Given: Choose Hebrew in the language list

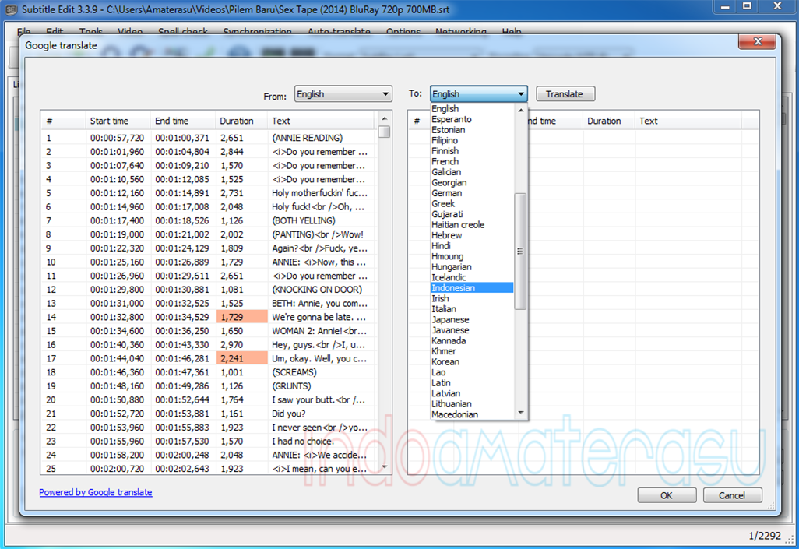Looking at the screenshot, I should 472,235.
